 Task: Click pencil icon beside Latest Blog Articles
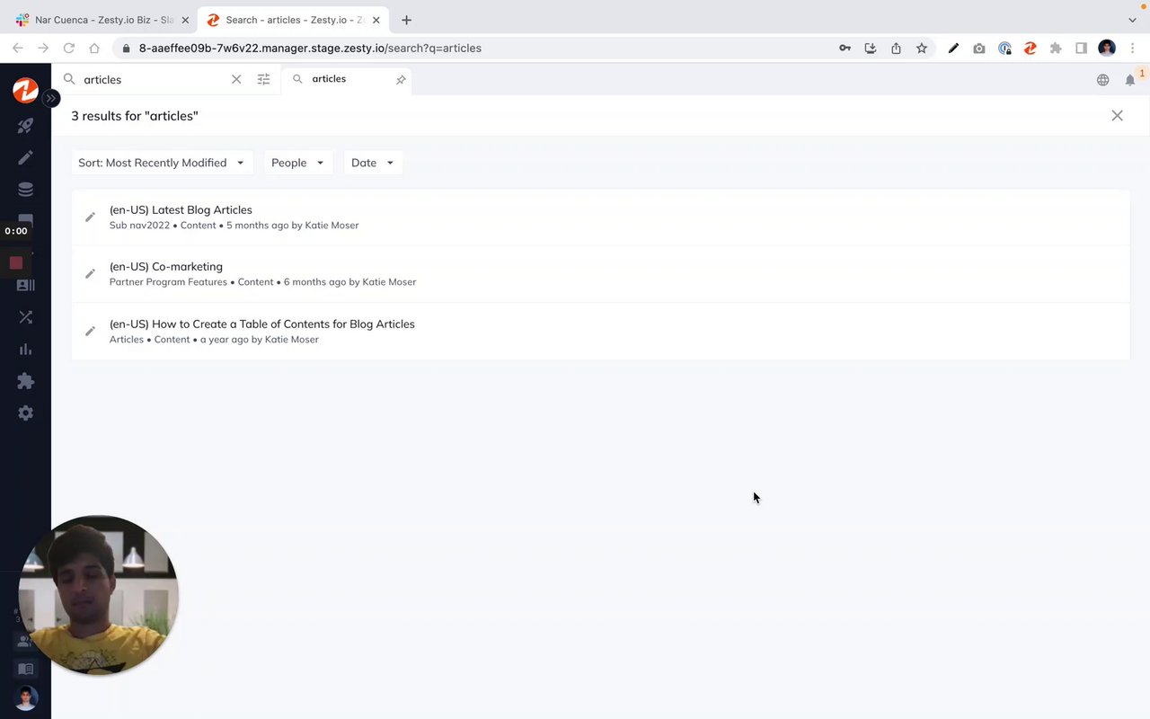tap(90, 217)
